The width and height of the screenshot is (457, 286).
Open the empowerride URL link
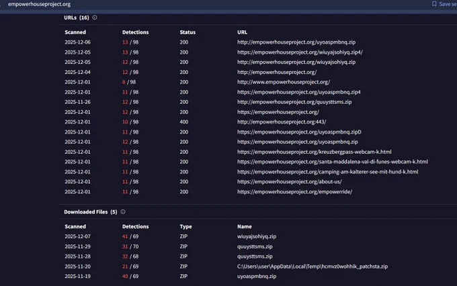pos(294,191)
